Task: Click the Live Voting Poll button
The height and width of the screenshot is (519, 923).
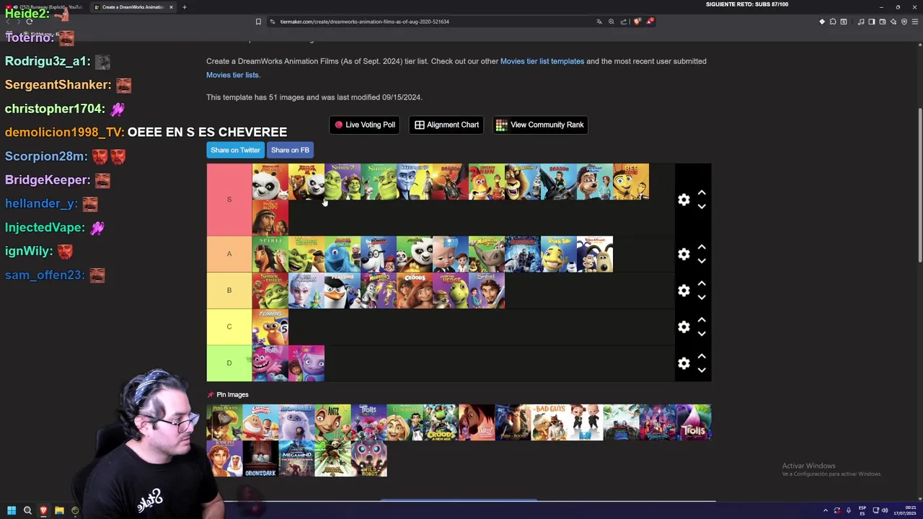Action: pos(364,125)
